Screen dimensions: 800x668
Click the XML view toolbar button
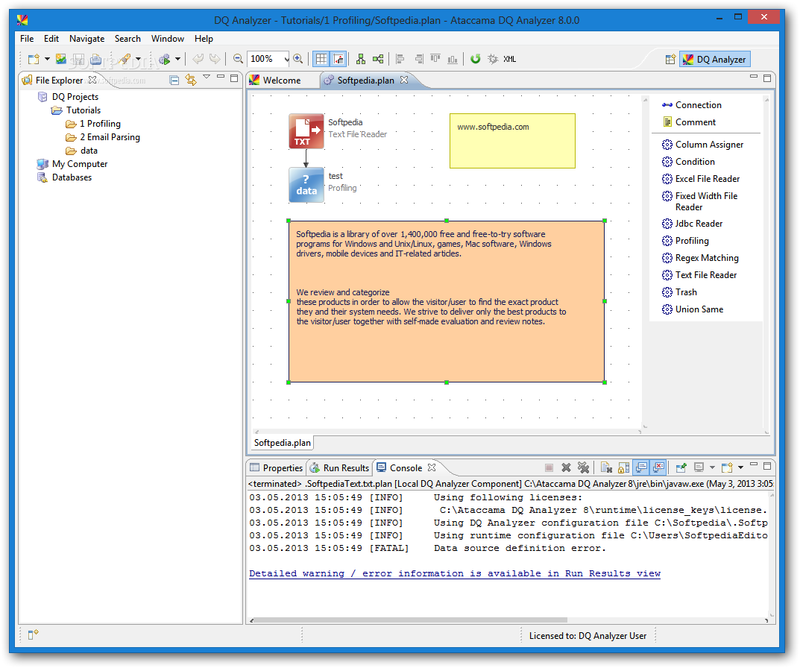[x=510, y=59]
